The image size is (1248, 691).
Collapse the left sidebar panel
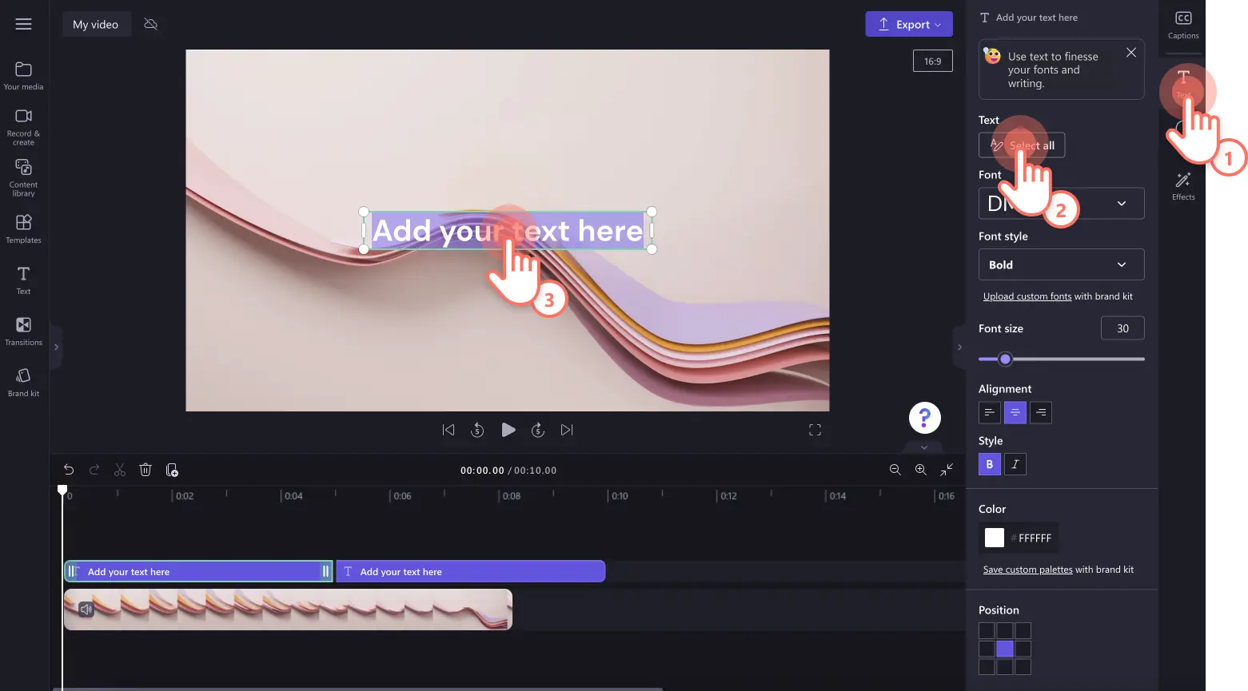(x=56, y=347)
